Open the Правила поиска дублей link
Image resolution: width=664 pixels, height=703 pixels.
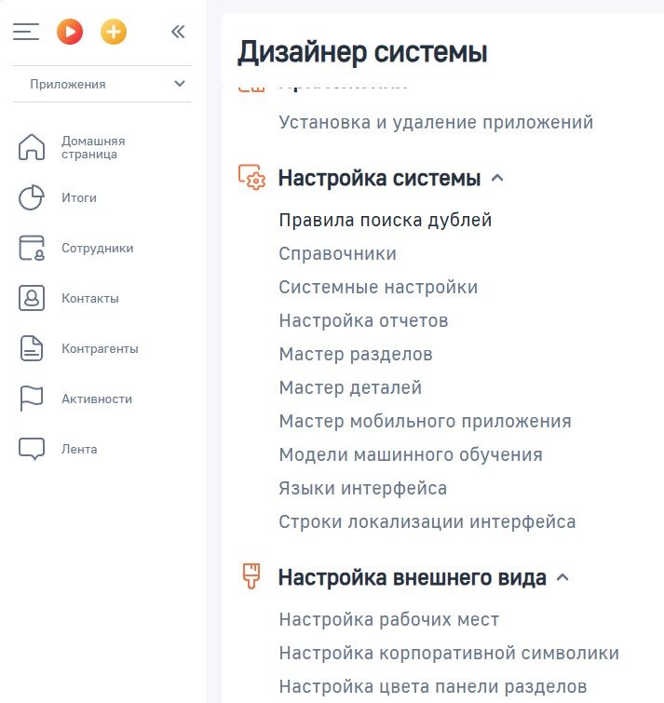pyautogui.click(x=385, y=221)
